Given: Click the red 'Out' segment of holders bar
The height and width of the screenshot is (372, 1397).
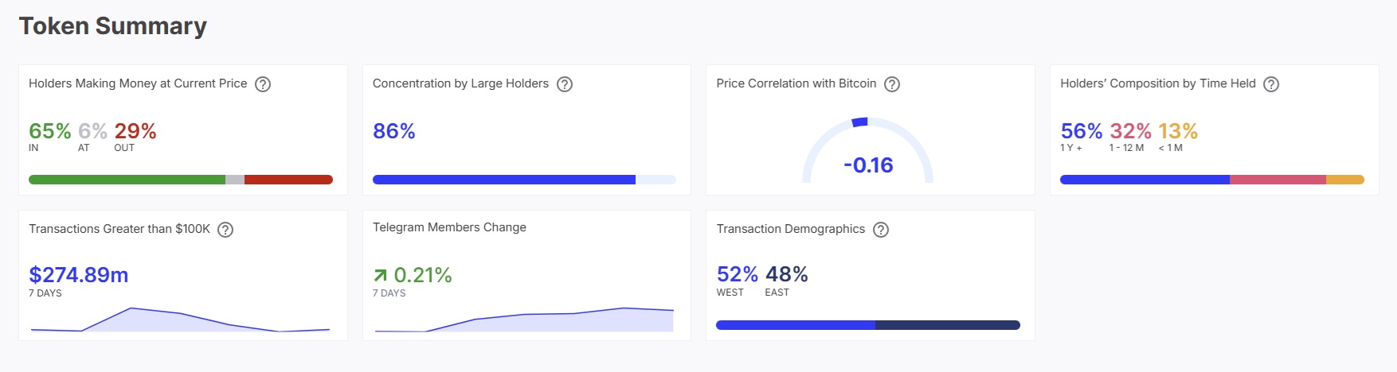Looking at the screenshot, I should click(288, 180).
